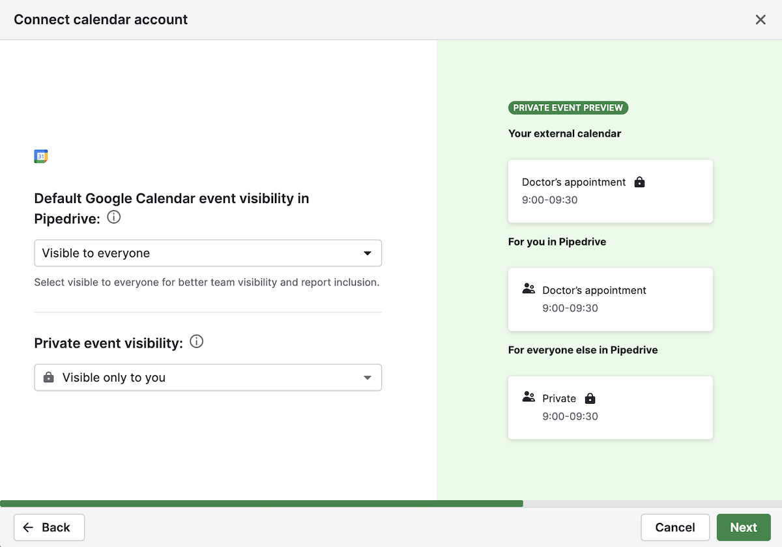Expand the Private event visibility dropdown

pos(207,377)
